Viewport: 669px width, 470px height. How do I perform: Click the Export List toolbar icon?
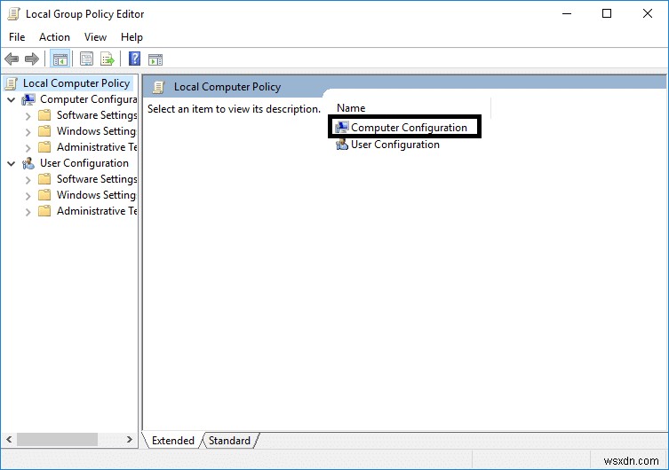(108, 59)
